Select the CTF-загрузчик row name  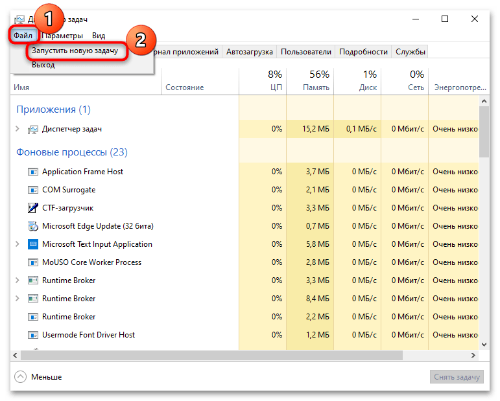tap(68, 208)
